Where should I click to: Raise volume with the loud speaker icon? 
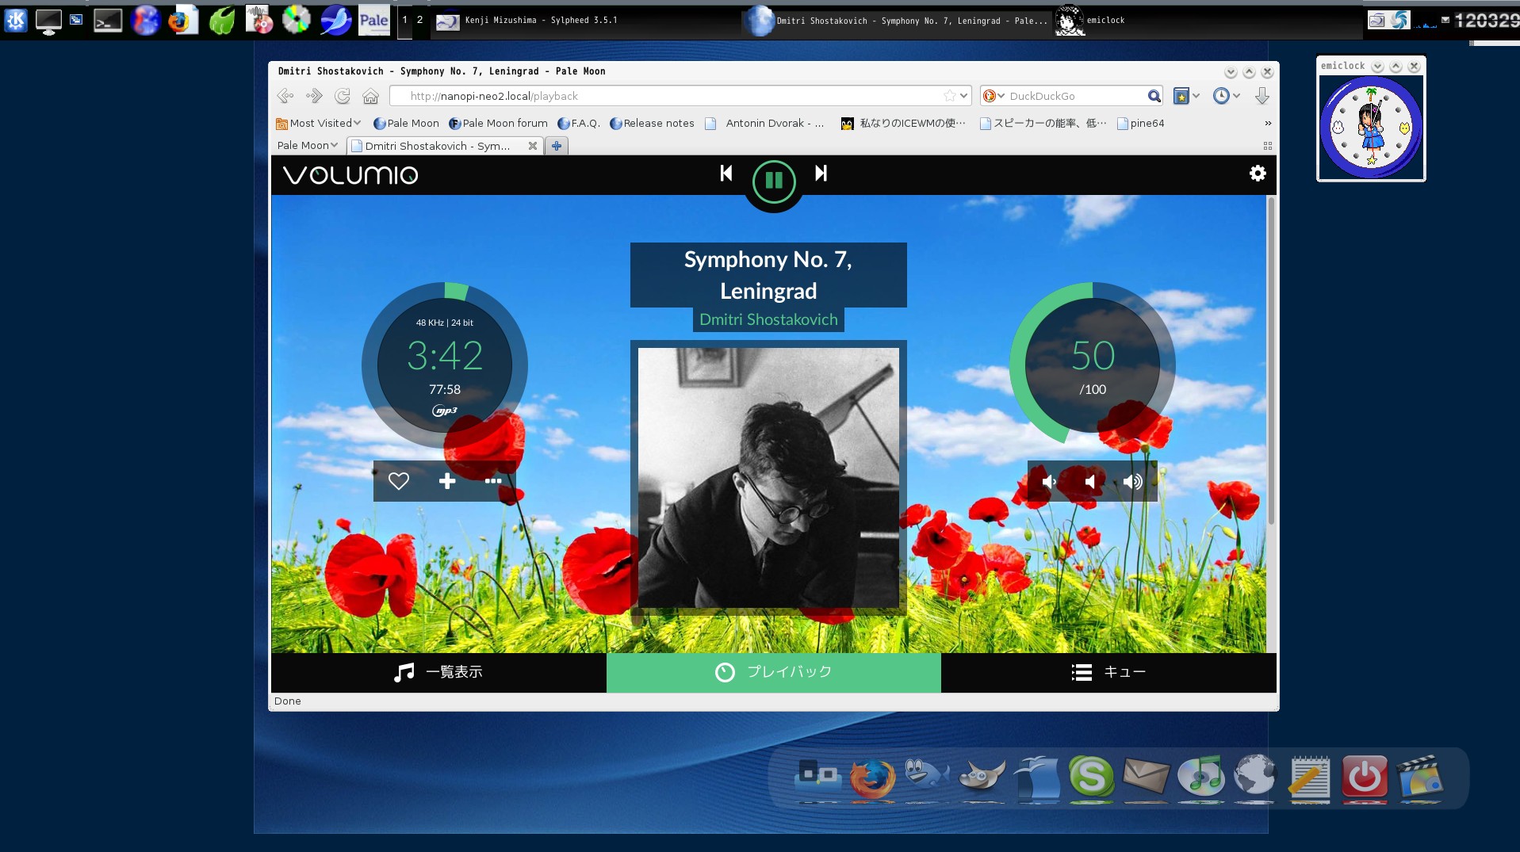[x=1132, y=482]
